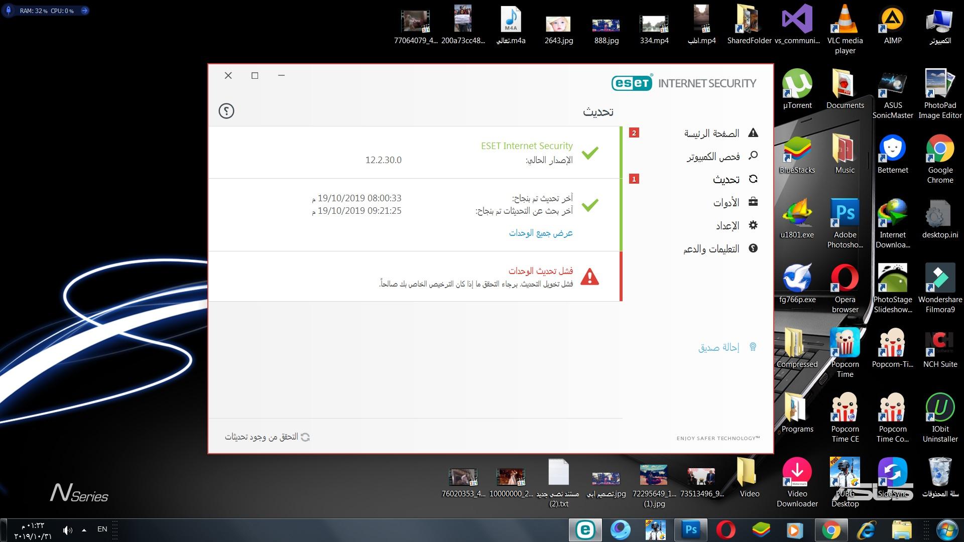The image size is (964, 542).
Task: Click the EN language indicator in taskbar
Action: [x=102, y=529]
